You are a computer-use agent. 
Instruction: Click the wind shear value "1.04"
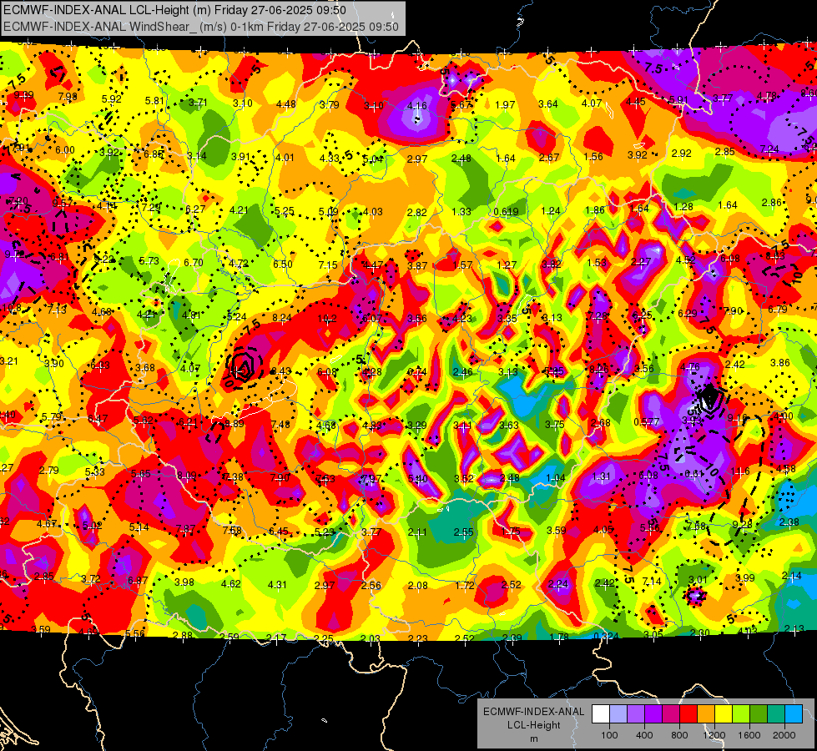click(556, 478)
